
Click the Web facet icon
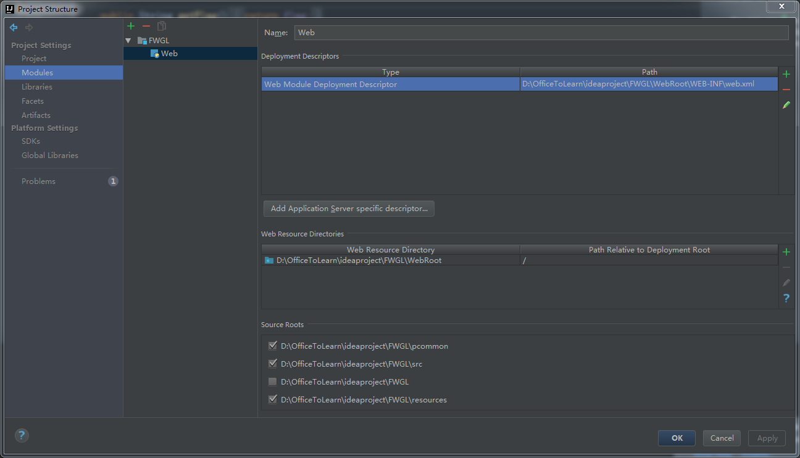point(155,54)
